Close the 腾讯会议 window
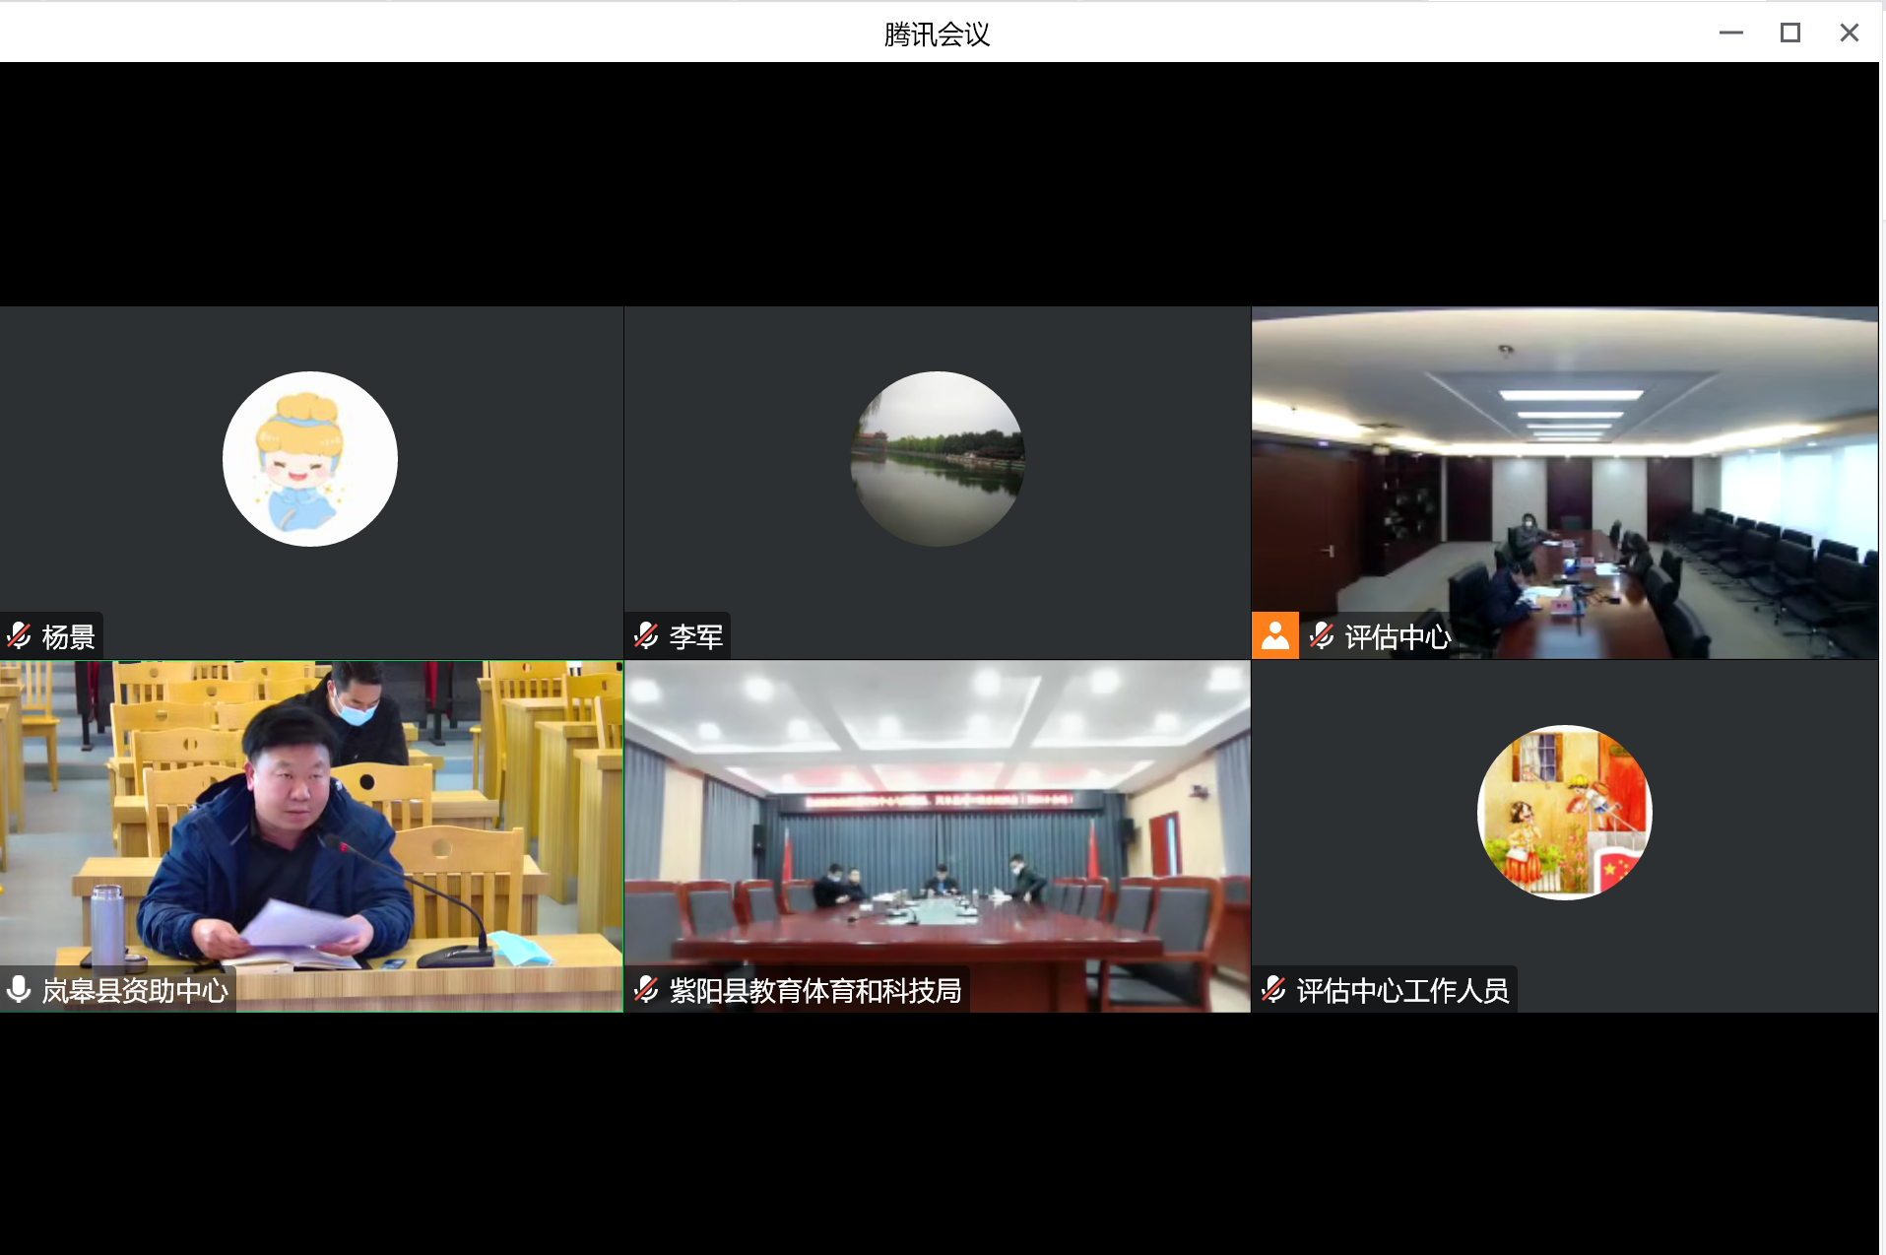This screenshot has height=1255, width=1886. (x=1850, y=33)
